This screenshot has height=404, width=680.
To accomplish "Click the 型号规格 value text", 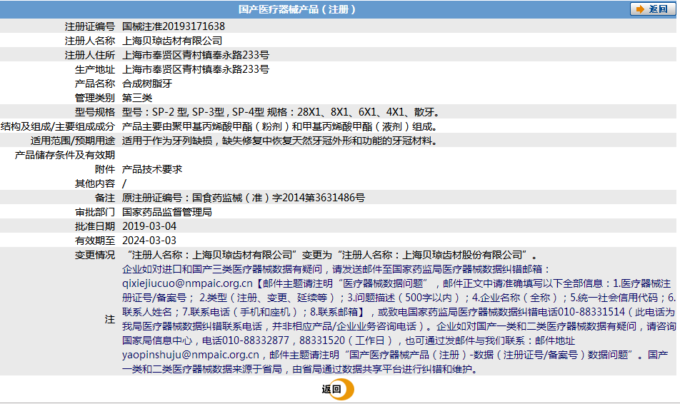I will coord(281,112).
